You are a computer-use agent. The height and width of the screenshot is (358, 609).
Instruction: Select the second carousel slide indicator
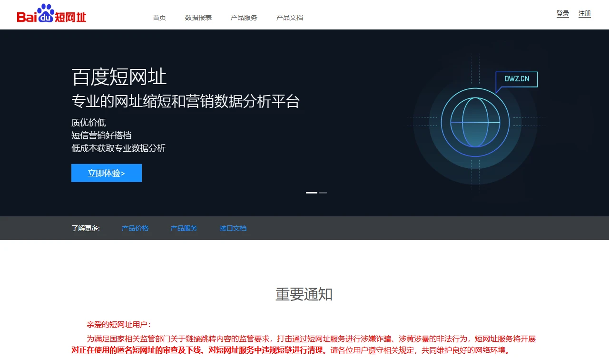click(323, 193)
